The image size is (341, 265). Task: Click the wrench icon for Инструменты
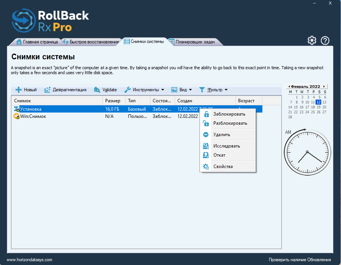tap(128, 90)
